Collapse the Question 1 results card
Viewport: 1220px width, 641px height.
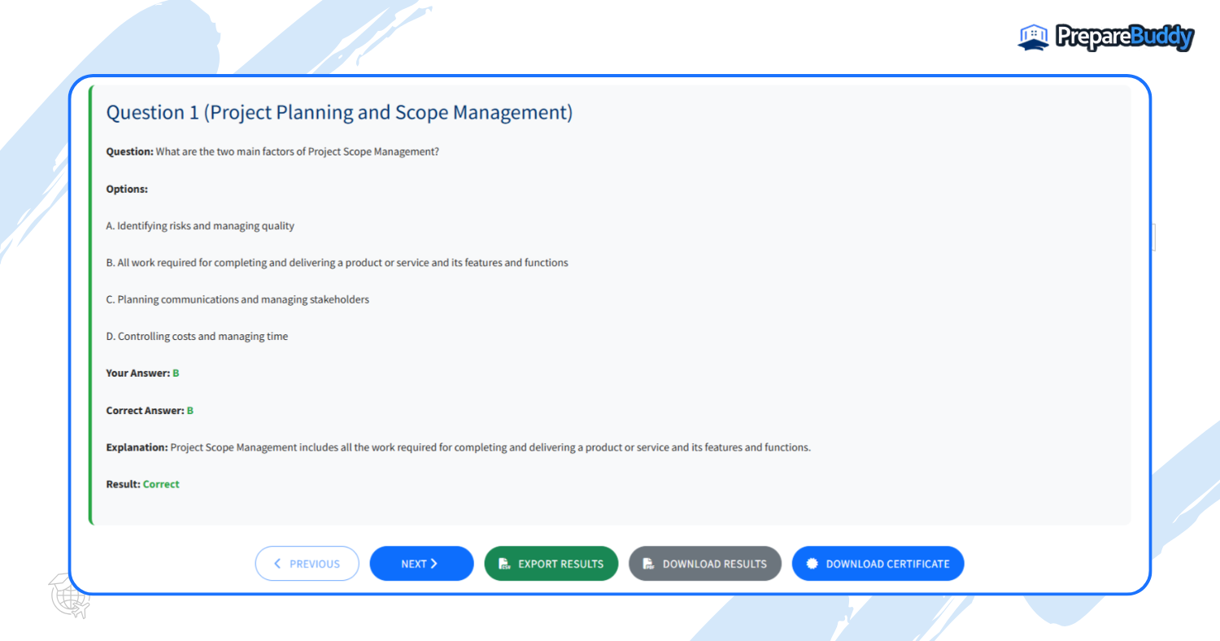coord(339,112)
